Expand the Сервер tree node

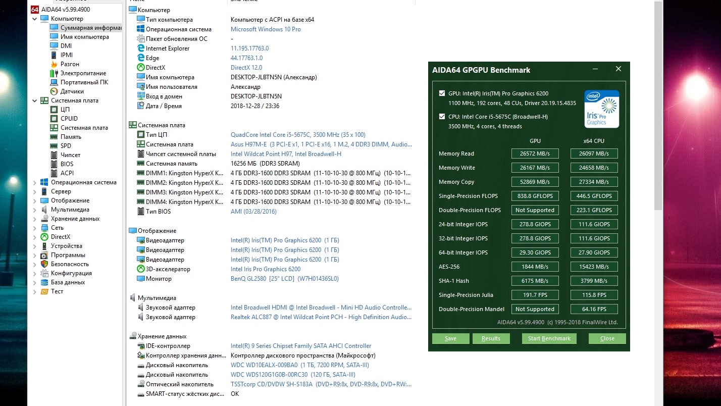pos(35,191)
